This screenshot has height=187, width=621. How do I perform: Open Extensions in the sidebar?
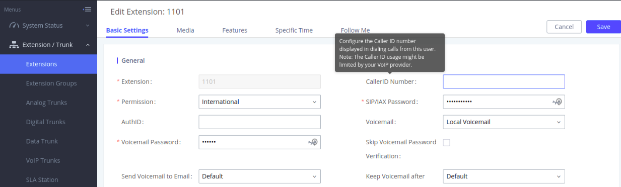[x=48, y=64]
